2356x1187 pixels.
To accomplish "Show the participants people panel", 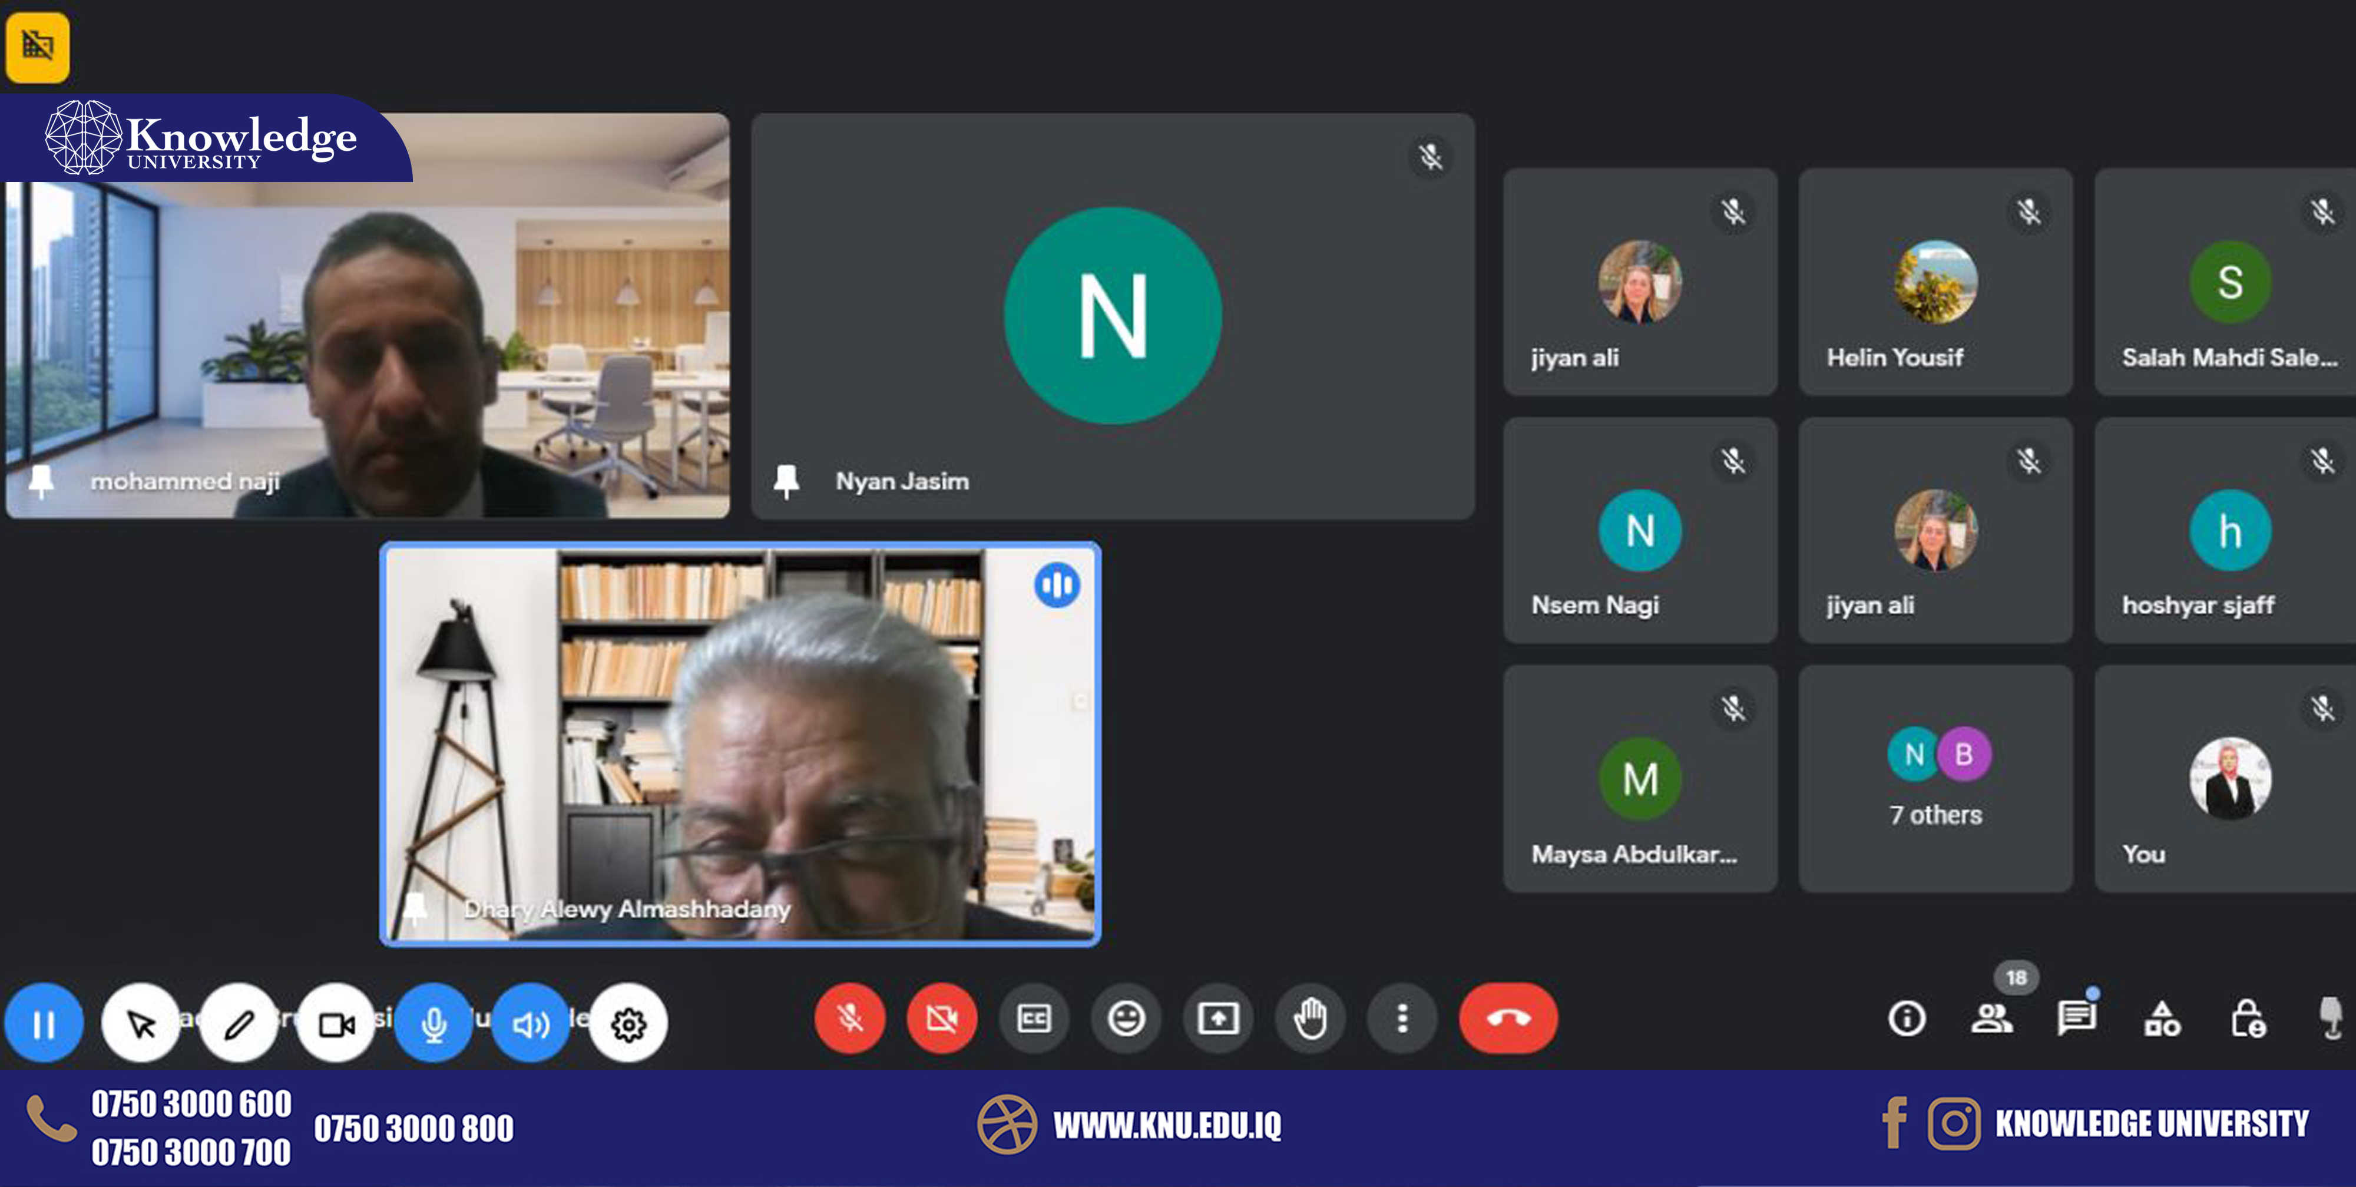I will 1991,1018.
